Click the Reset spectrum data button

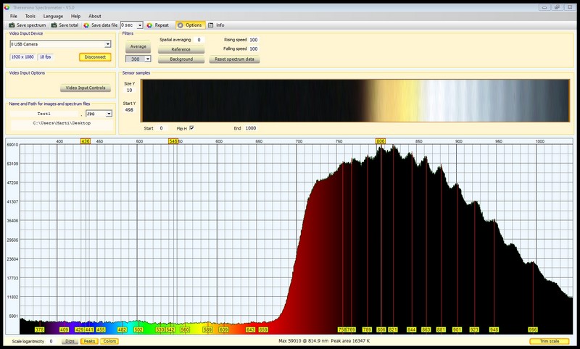pos(234,59)
